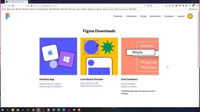Download Desktop App for Windows

pyautogui.click(x=51, y=86)
